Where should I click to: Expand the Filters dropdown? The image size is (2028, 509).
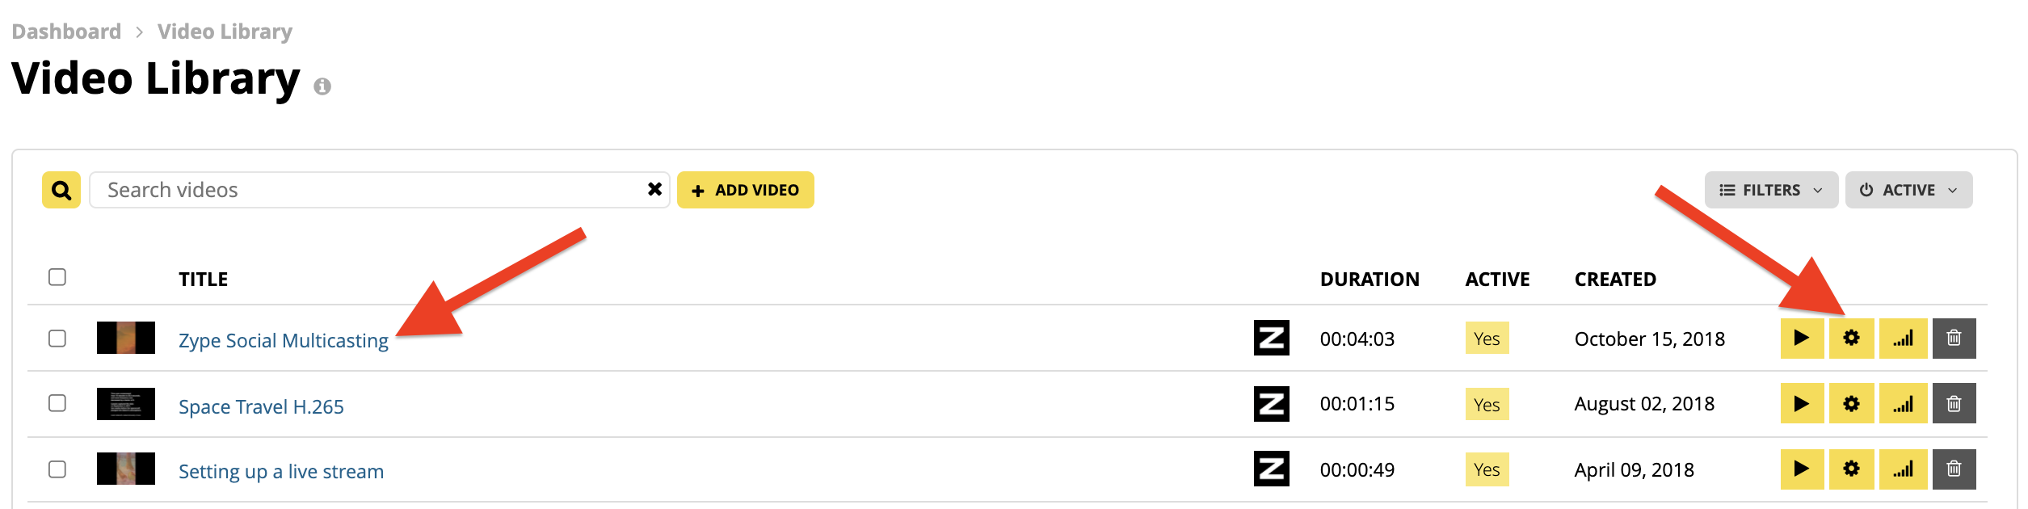coord(1771,190)
